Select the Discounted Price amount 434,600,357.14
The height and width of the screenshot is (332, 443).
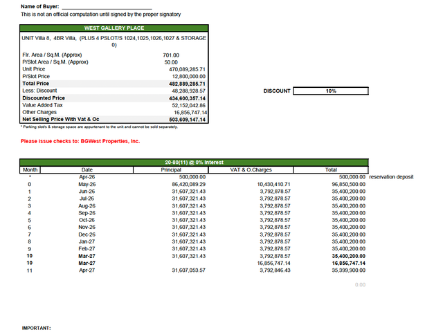click(187, 98)
